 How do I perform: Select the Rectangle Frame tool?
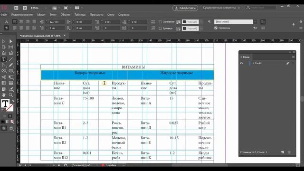[4, 71]
